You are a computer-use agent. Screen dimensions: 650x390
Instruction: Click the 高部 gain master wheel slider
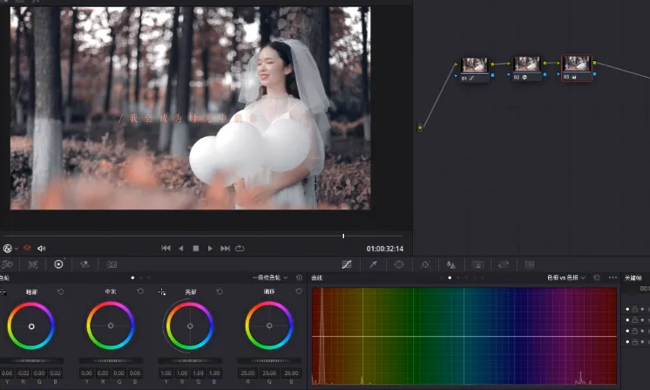point(190,360)
